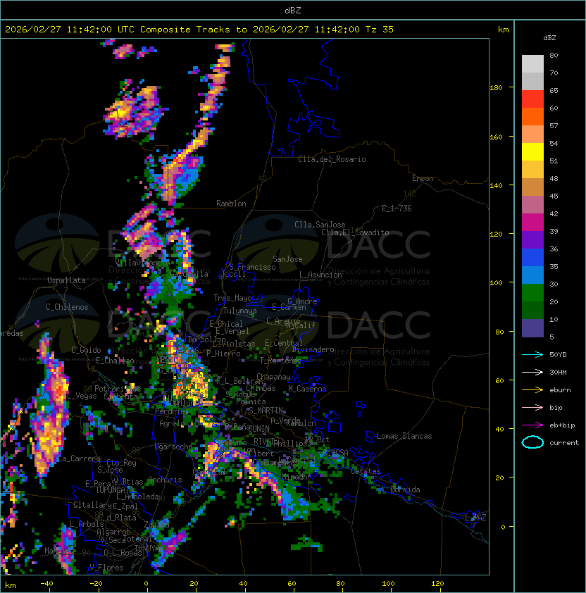Viewport: 586px width, 593px height.
Task: Click the Gltallary map label
Action: [x=92, y=505]
